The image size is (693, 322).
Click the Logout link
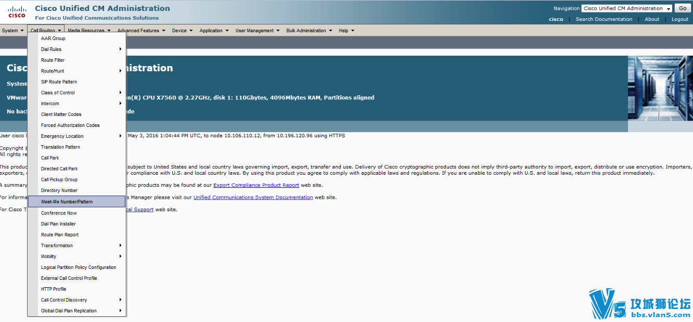(x=679, y=19)
